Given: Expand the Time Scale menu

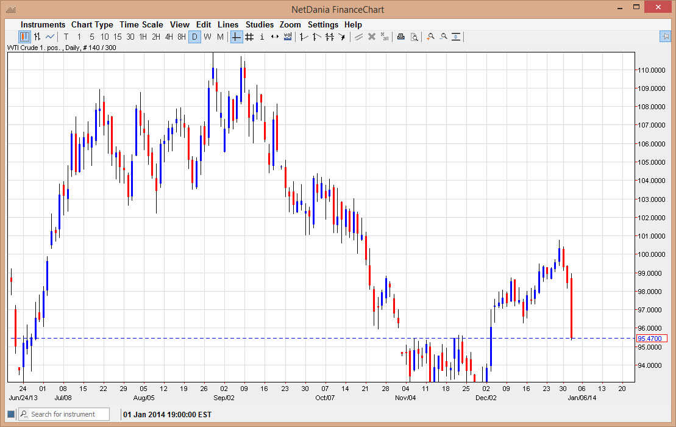Looking at the screenshot, I should (141, 24).
